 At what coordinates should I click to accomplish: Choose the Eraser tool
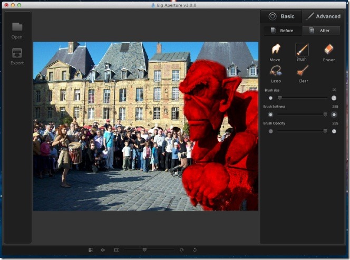click(x=329, y=51)
